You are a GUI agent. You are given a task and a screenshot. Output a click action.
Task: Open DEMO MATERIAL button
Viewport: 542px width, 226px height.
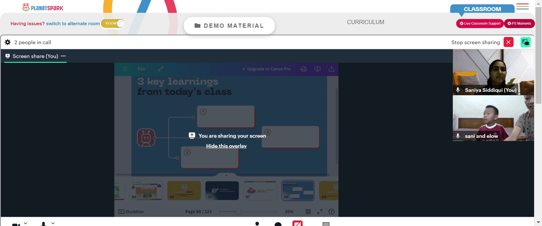pyautogui.click(x=229, y=25)
